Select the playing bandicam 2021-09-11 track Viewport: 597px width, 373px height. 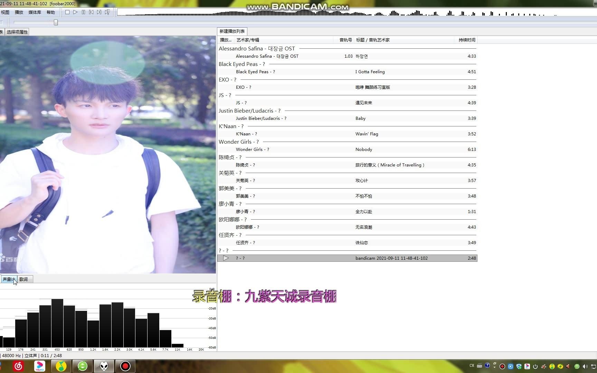pos(347,258)
